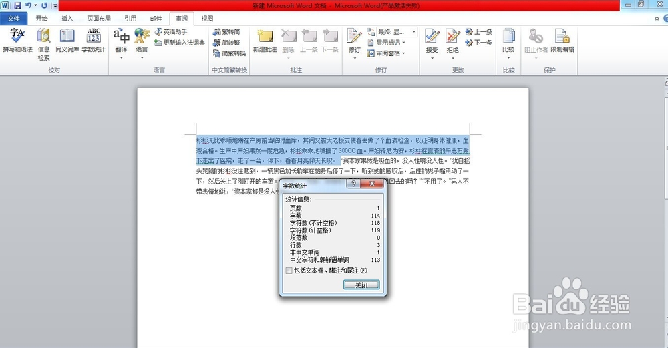Open the Reviewing Pane (审阅窗格) dropdown
Image resolution: width=668 pixels, height=348 pixels.
pyautogui.click(x=386, y=53)
